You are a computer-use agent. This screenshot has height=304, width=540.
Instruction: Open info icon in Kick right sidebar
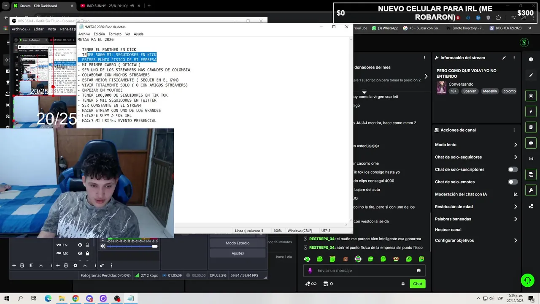pos(531,60)
